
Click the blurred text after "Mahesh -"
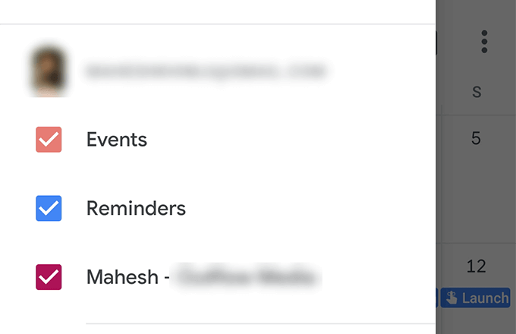(x=244, y=276)
